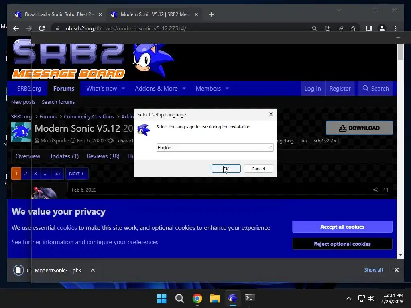Click the padlock site info icon
The height and width of the screenshot is (308, 411).
coord(58,28)
